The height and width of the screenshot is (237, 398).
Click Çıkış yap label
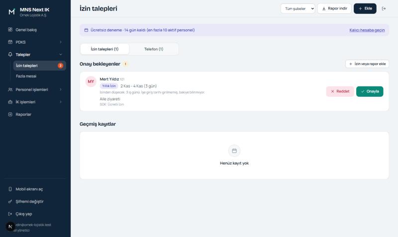[x=24, y=214]
